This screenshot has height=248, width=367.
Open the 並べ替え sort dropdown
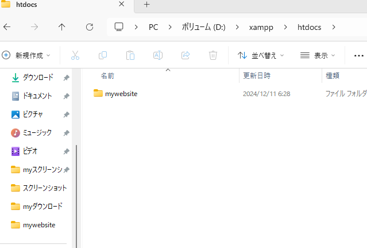click(261, 55)
